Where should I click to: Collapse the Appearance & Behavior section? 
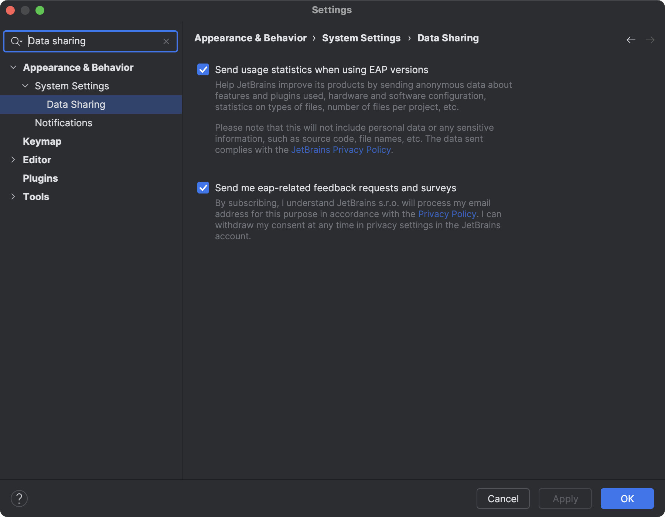(13, 67)
